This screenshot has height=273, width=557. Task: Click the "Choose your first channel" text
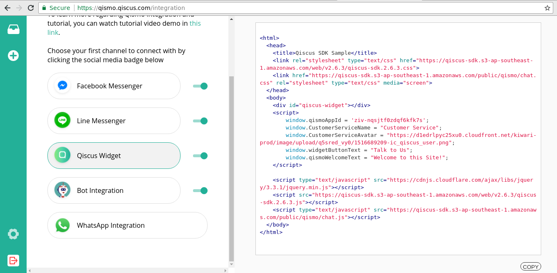[x=116, y=55]
